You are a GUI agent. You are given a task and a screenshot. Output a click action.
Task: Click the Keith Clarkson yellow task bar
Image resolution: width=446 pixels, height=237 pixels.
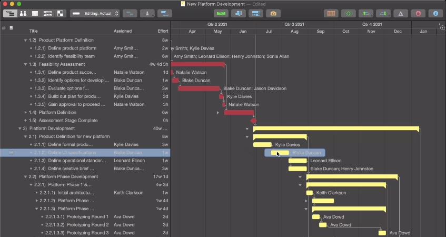click(310, 193)
